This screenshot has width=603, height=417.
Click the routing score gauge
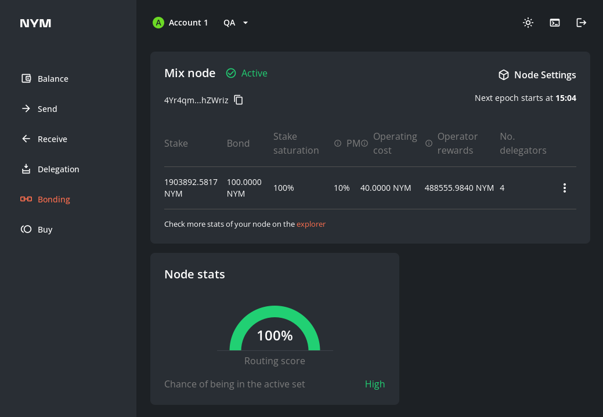pos(275,329)
